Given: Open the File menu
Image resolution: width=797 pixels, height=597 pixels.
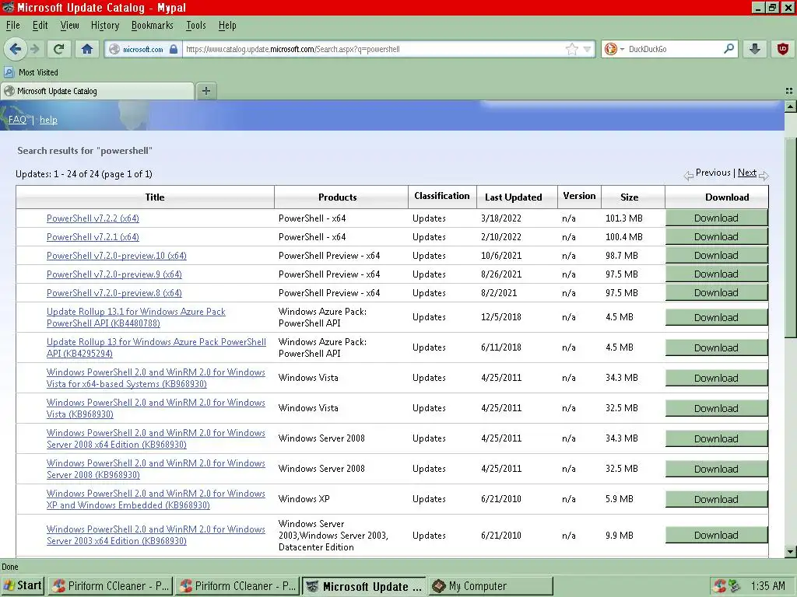Looking at the screenshot, I should [x=12, y=25].
